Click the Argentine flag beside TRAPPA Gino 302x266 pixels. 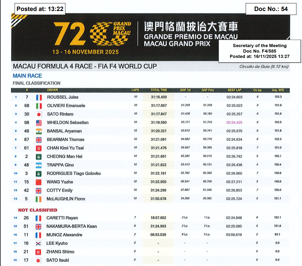point(39,165)
